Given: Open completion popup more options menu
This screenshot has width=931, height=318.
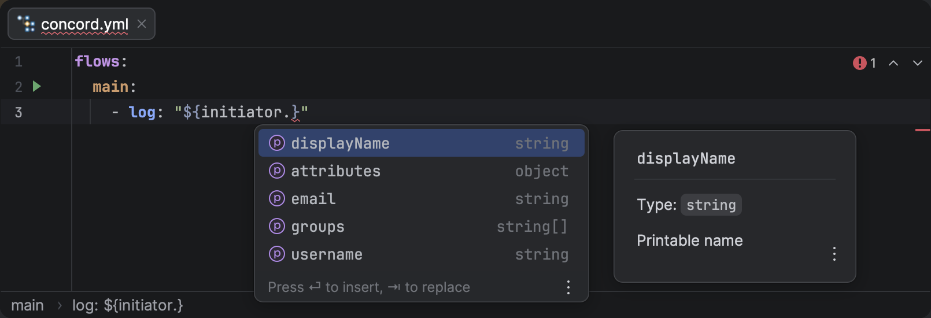Looking at the screenshot, I should tap(568, 287).
